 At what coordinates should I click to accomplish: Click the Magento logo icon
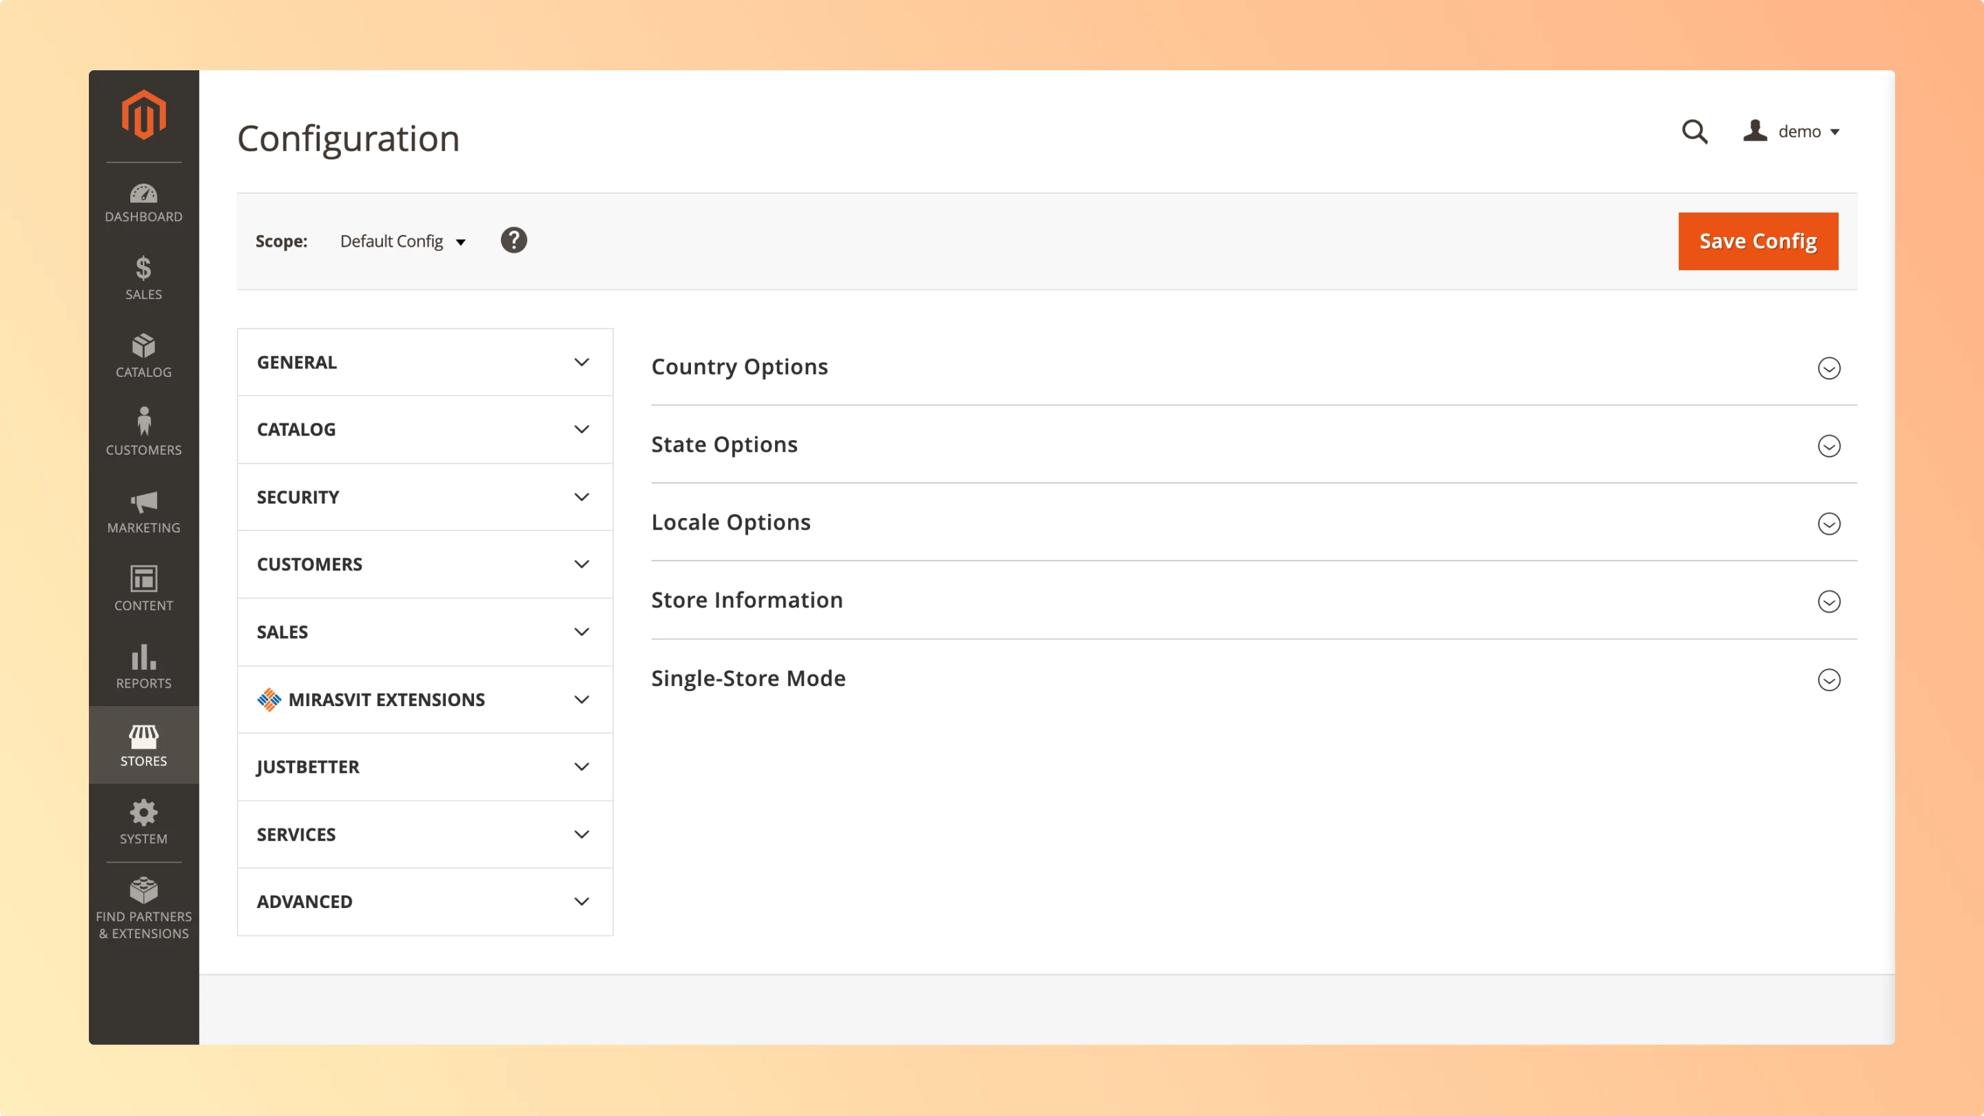pos(143,115)
